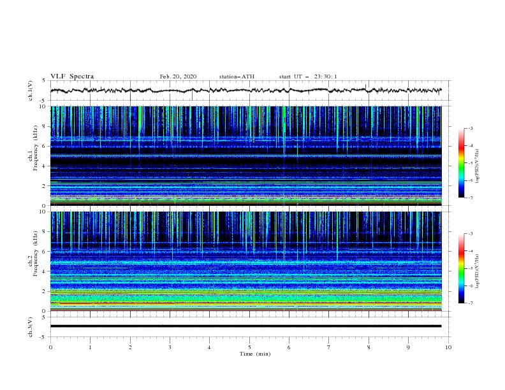Click the ch.1 spectrogram panel
The image size is (505, 390).
coord(245,155)
